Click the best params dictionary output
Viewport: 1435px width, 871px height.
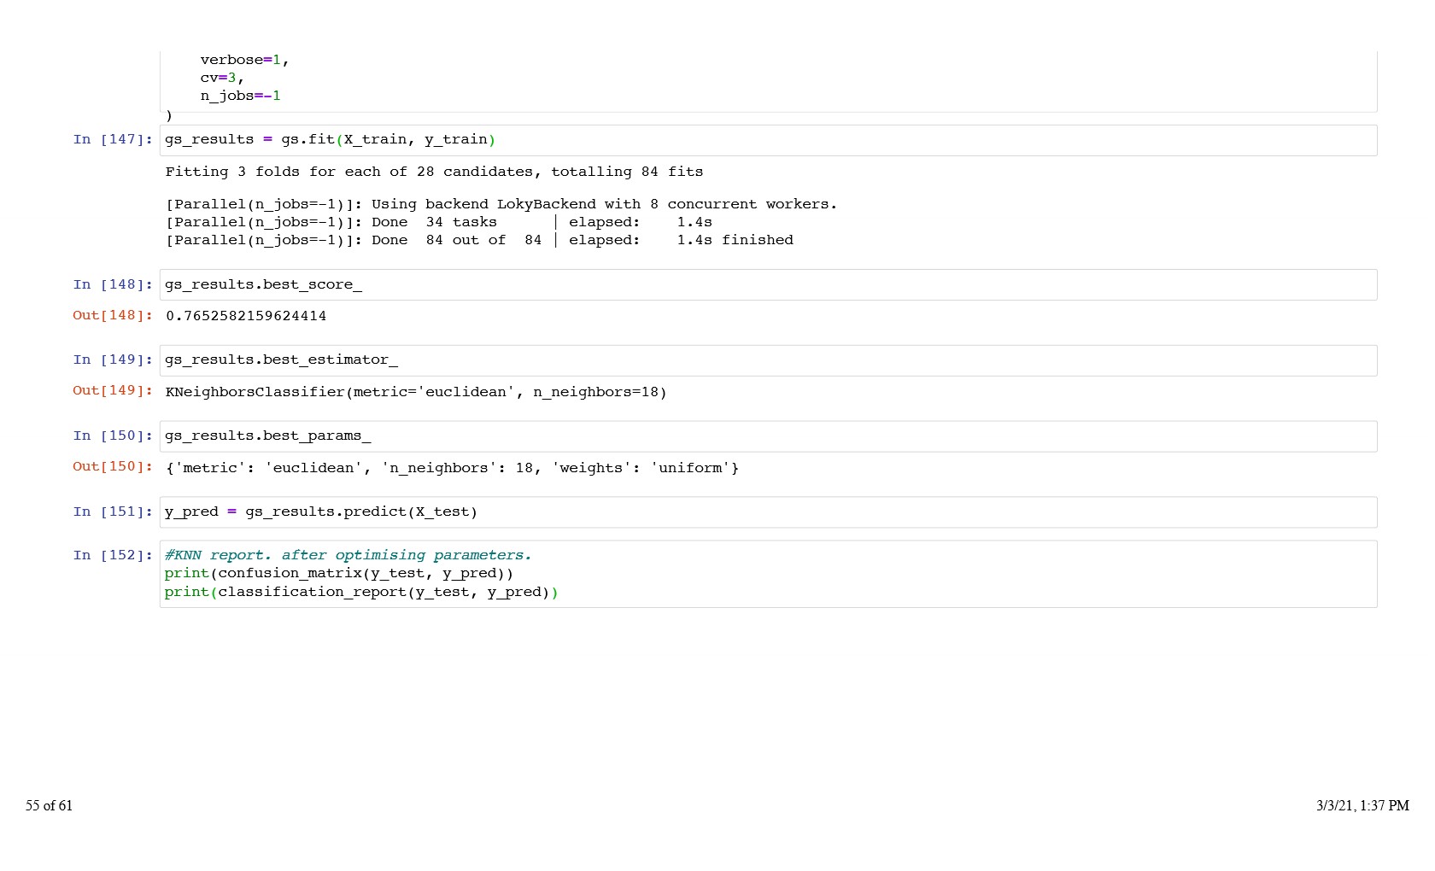click(452, 469)
